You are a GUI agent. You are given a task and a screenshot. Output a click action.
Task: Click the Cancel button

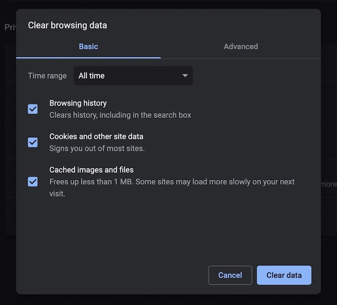click(x=230, y=275)
